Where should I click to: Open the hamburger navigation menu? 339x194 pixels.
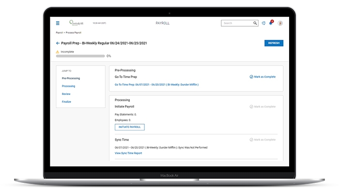click(x=58, y=23)
